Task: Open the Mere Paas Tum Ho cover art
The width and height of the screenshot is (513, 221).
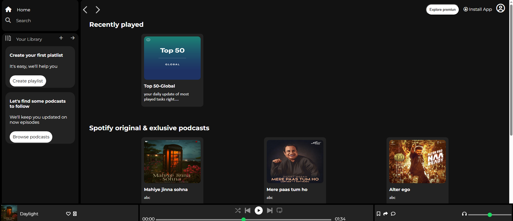Action: point(295,162)
